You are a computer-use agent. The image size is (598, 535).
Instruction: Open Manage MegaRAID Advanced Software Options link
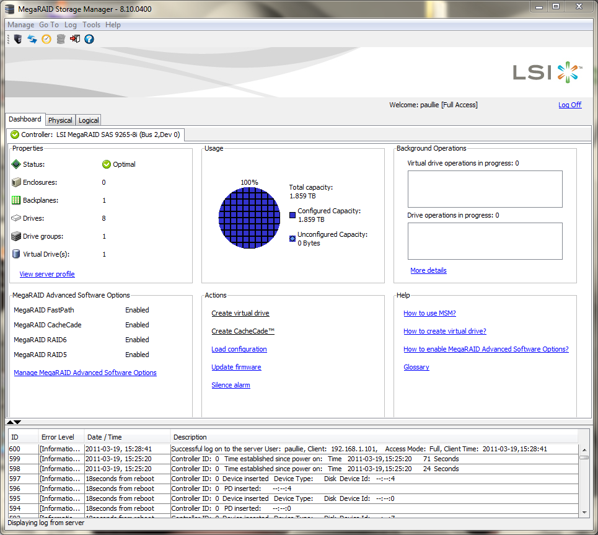[85, 373]
